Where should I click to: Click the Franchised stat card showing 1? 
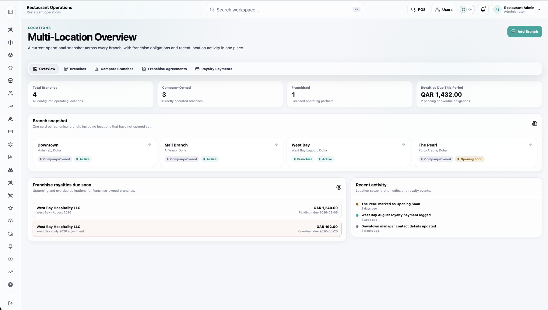(x=350, y=94)
